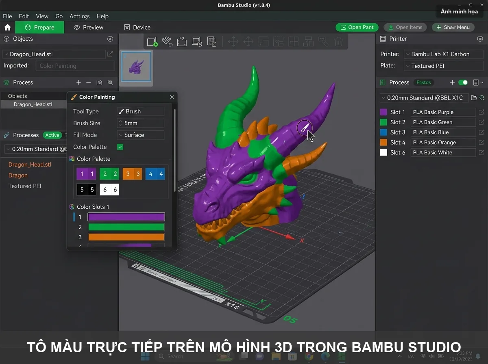Switch to the Device tab
The image size is (488, 364).
click(137, 27)
